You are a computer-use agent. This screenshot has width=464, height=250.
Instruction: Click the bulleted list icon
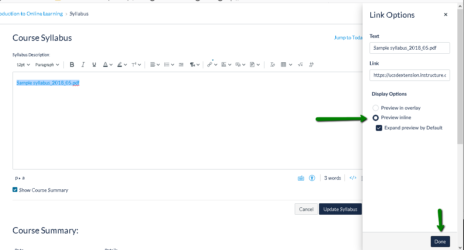point(167,65)
